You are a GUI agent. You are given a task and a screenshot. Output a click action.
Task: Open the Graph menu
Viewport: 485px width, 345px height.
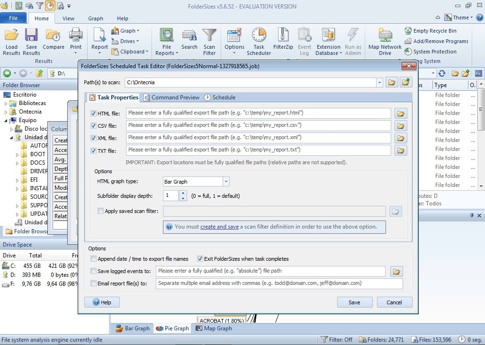(x=96, y=18)
